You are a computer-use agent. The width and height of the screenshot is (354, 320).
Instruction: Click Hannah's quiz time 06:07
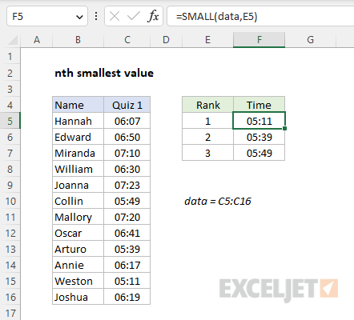(x=127, y=121)
